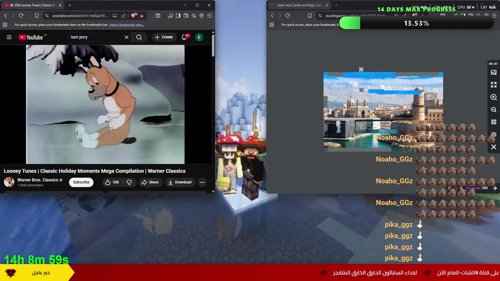Screen dimensions: 500x281
Task: Go back in the YouTube browser window
Action: [5, 16]
